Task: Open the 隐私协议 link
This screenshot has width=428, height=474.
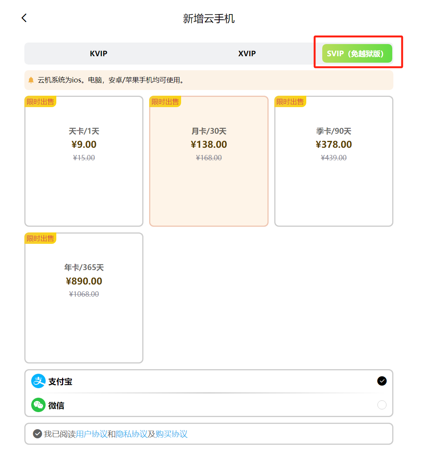Action: tap(131, 434)
